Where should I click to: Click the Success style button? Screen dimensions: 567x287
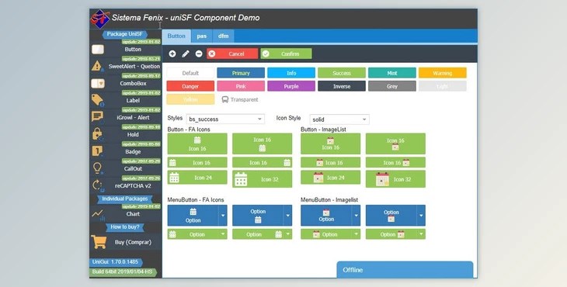click(x=342, y=73)
